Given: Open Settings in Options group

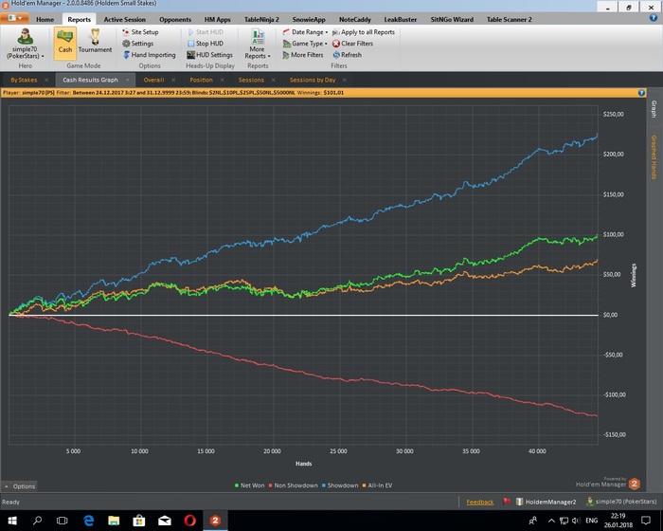Looking at the screenshot, I should pos(138,44).
